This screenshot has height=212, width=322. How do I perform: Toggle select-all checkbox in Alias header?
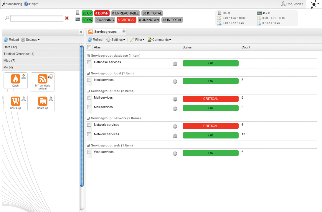tap(89, 47)
